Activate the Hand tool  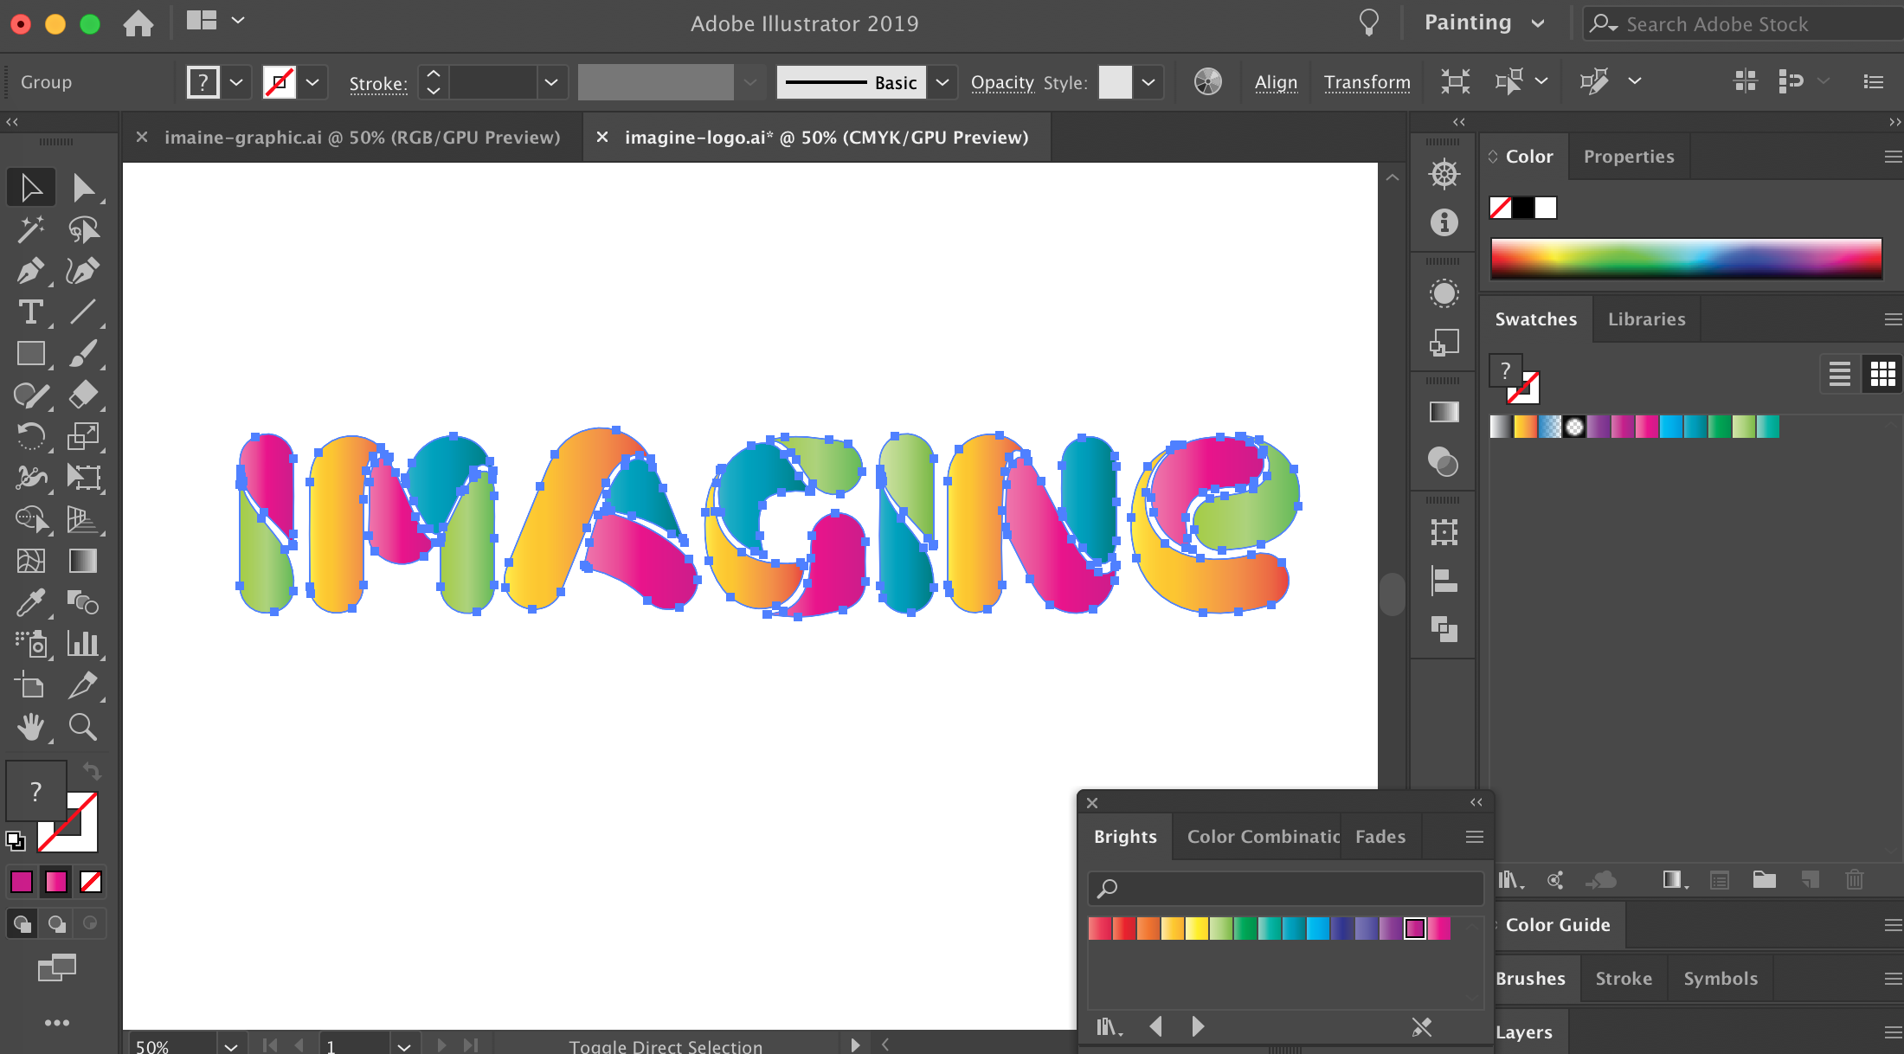pos(31,727)
